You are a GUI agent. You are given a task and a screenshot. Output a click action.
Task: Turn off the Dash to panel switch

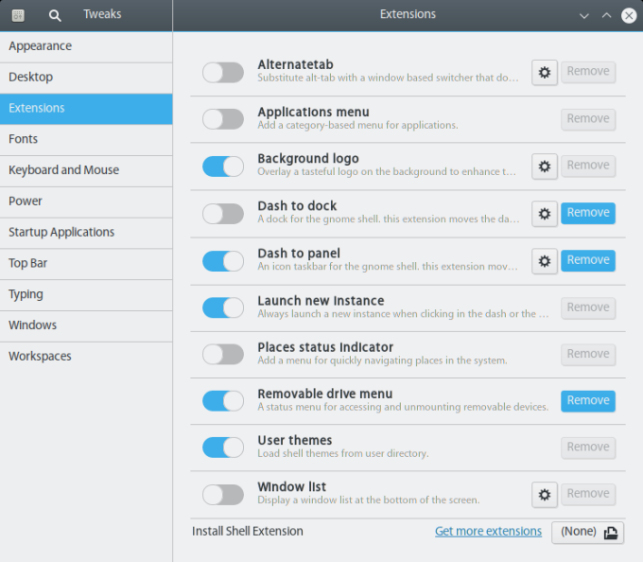point(223,261)
